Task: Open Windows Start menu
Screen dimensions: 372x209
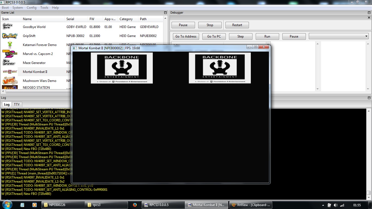Action: coord(7,205)
